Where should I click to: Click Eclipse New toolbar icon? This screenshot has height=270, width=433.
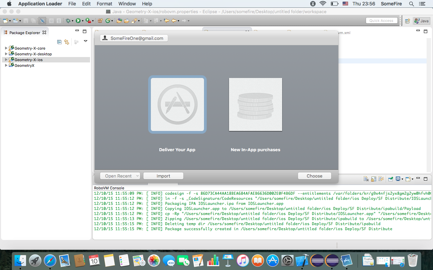click(x=6, y=21)
